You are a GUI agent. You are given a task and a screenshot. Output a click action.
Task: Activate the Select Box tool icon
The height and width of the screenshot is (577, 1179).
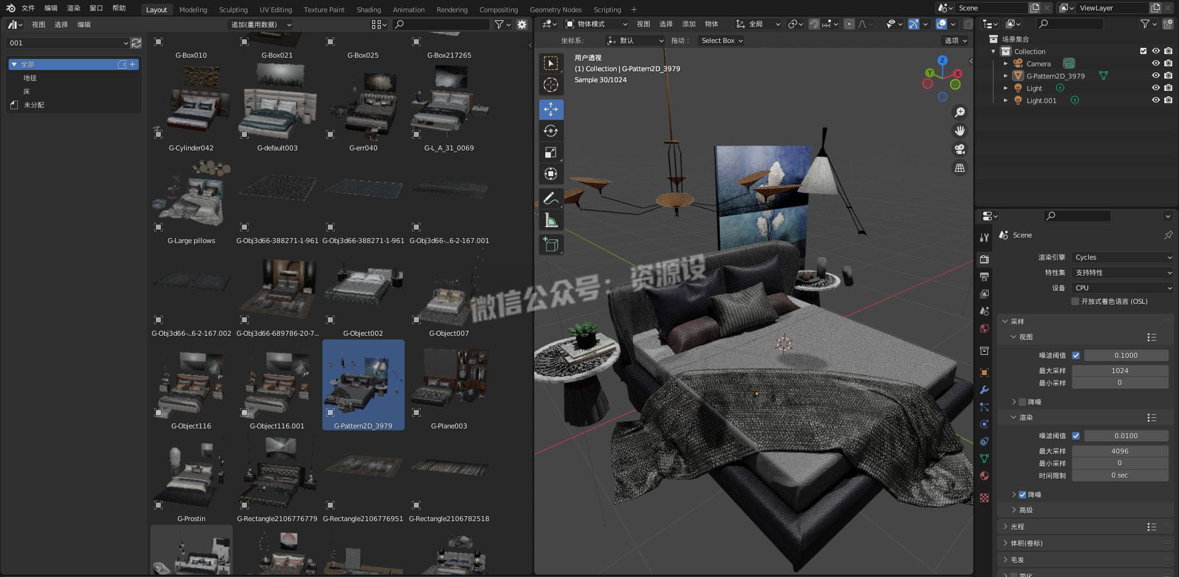[x=551, y=63]
